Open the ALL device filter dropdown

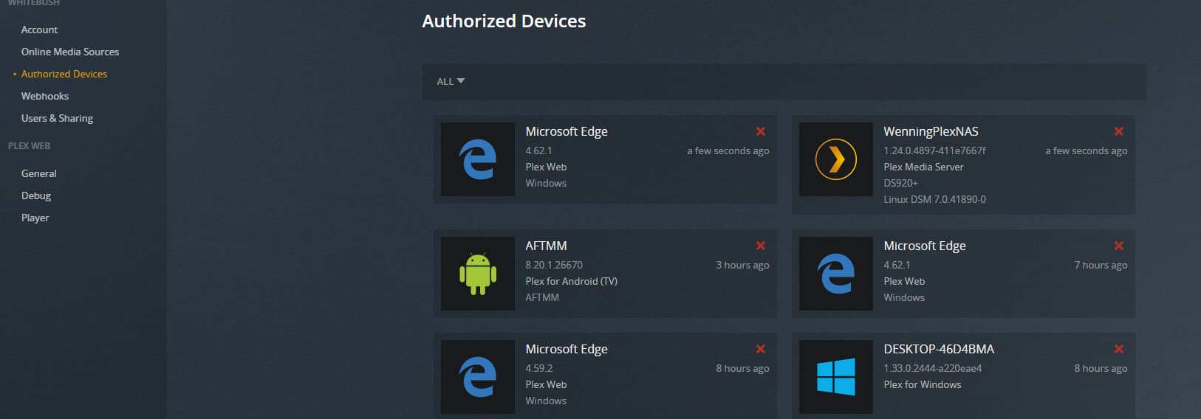[450, 81]
